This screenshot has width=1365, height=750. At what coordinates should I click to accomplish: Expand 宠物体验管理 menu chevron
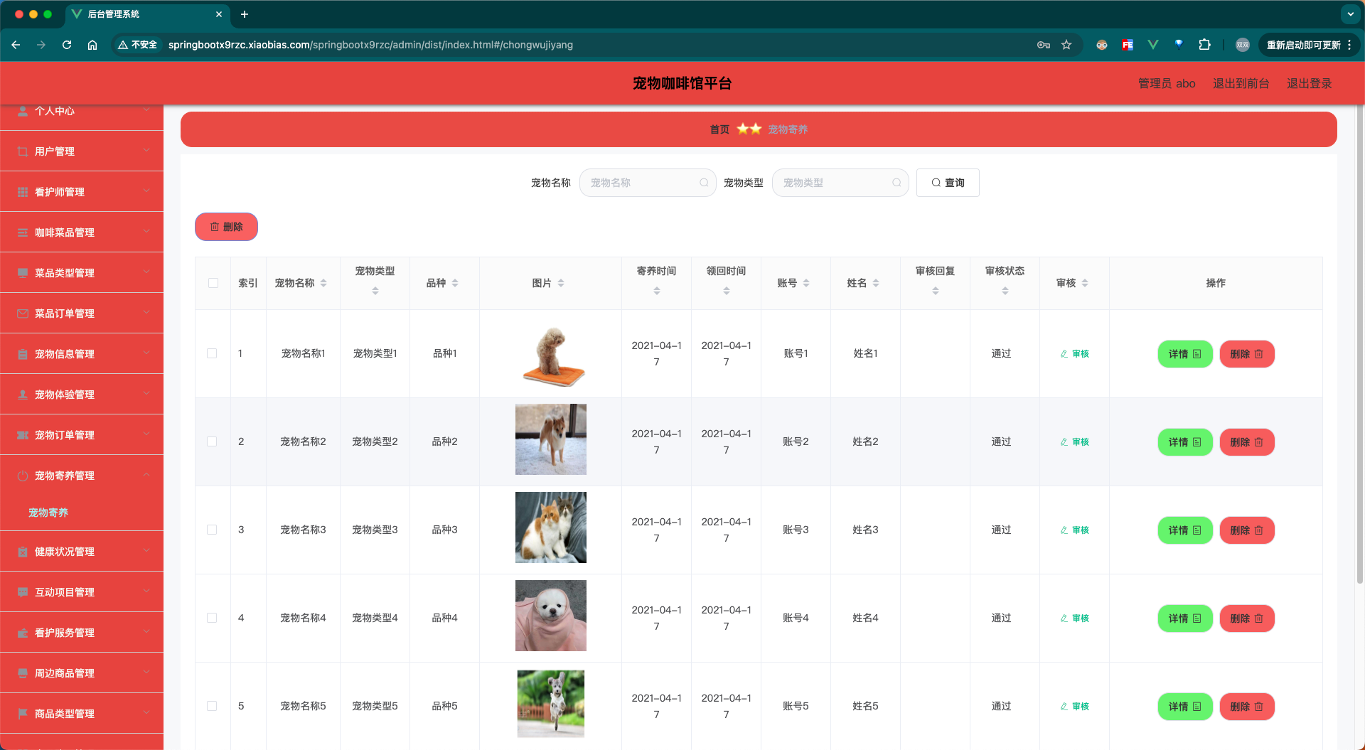point(146,393)
